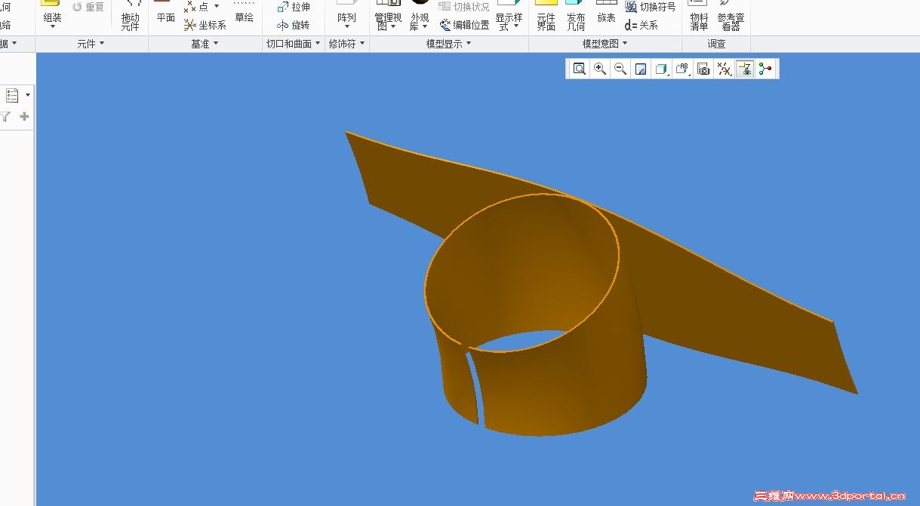Viewport: 920px width, 506px height.
Task: Click Refit in the graphics toolbar
Action: [579, 69]
